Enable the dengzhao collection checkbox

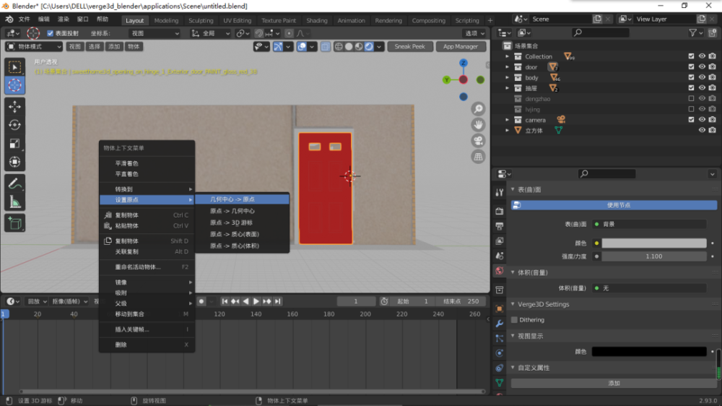[x=691, y=99]
